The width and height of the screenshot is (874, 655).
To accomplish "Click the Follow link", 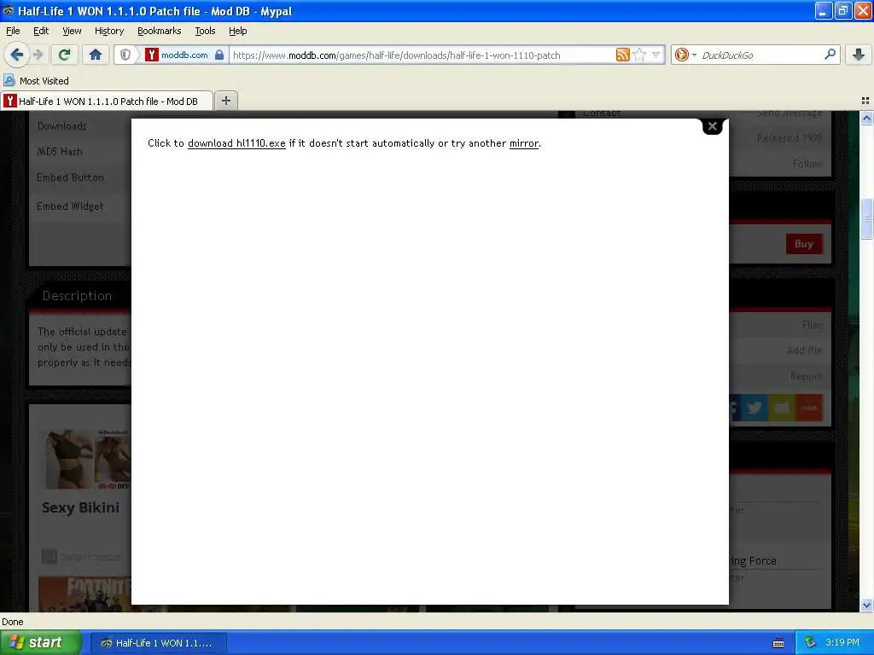I will point(807,163).
